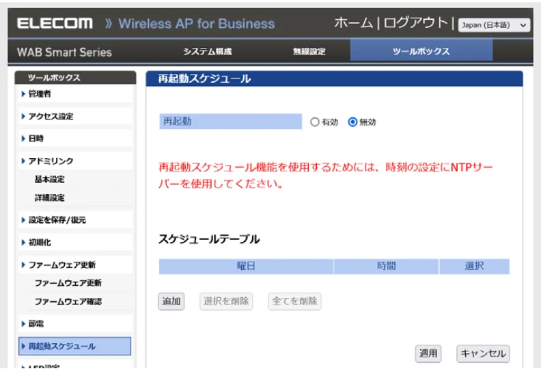
Task: Click the 選択 column header
Action: [475, 266]
